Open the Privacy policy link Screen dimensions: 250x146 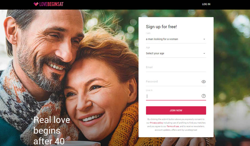(157, 123)
